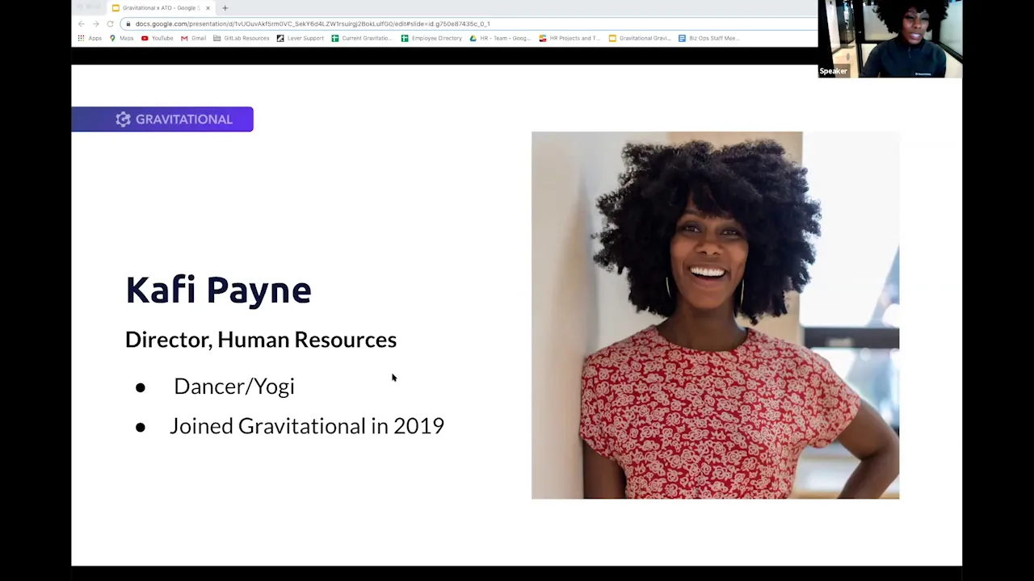Focus the docs.google.com address bar
Image resolution: width=1034 pixels, height=581 pixels.
point(469,23)
